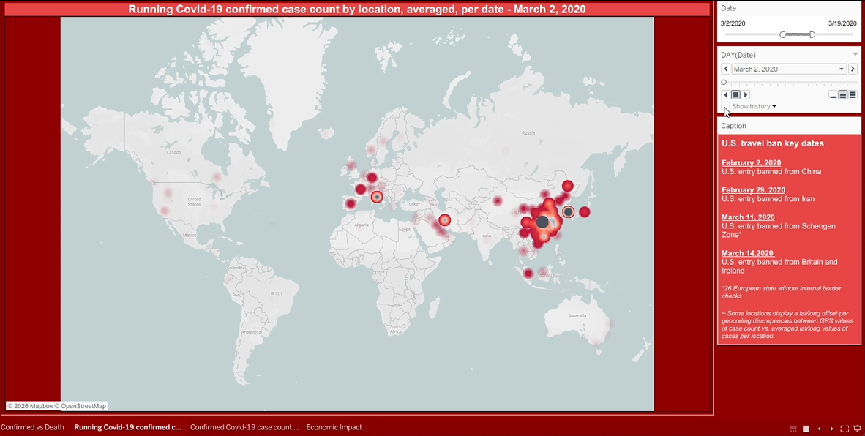The height and width of the screenshot is (436, 865).
Task: Open the DAY(Date) filter caret menu
Action: click(x=855, y=54)
